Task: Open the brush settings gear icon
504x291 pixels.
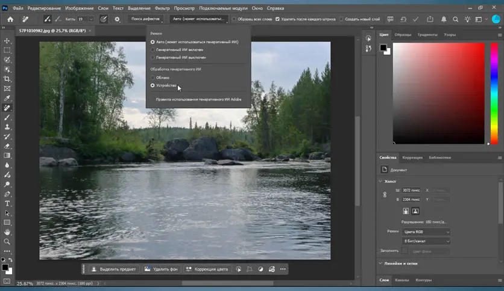Action: [117, 19]
